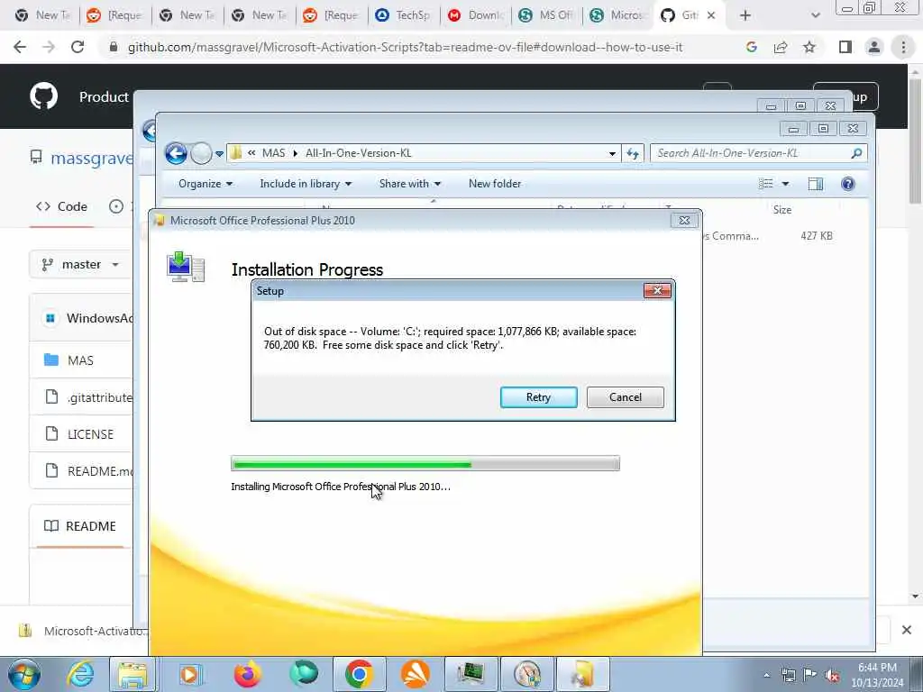This screenshot has height=692, width=923.
Task: Click the share page icon in Chrome
Action: coord(781,47)
